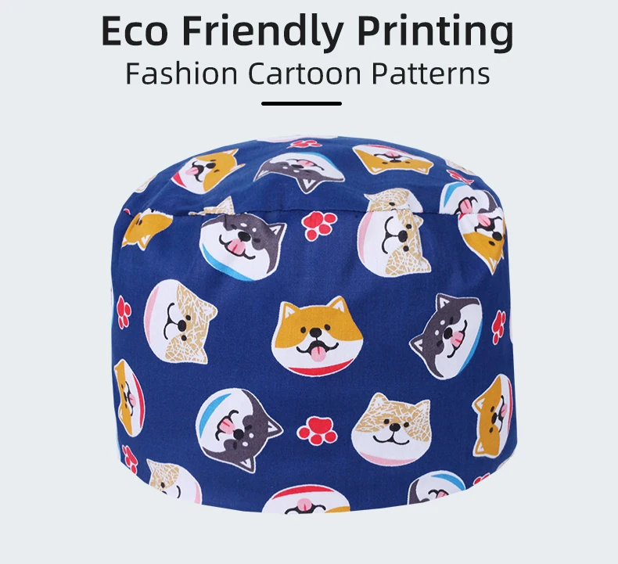The height and width of the screenshot is (564, 618).
Task: Click the black divider line under the subtitle
Action: click(301, 104)
